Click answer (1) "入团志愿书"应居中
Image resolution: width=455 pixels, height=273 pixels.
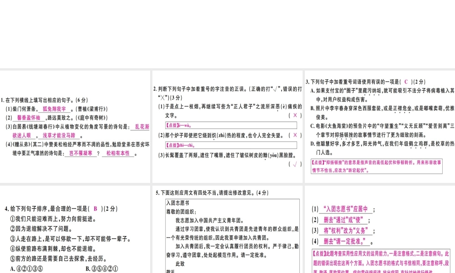(345, 209)
